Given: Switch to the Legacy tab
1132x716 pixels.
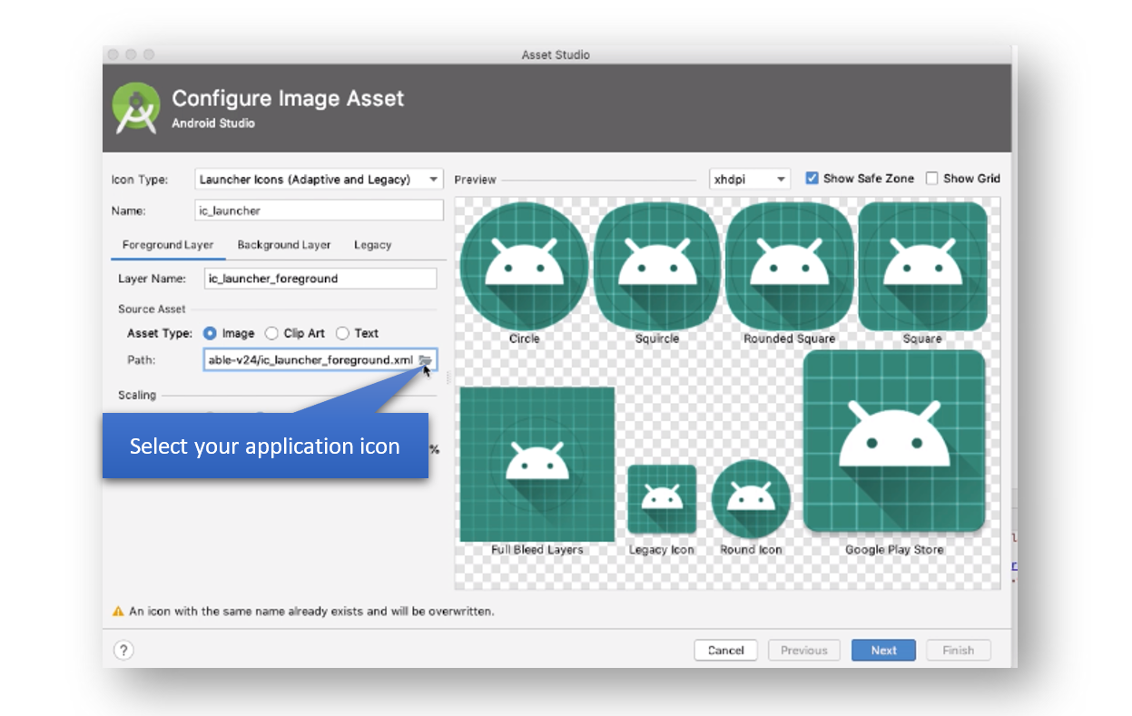Looking at the screenshot, I should tap(373, 245).
